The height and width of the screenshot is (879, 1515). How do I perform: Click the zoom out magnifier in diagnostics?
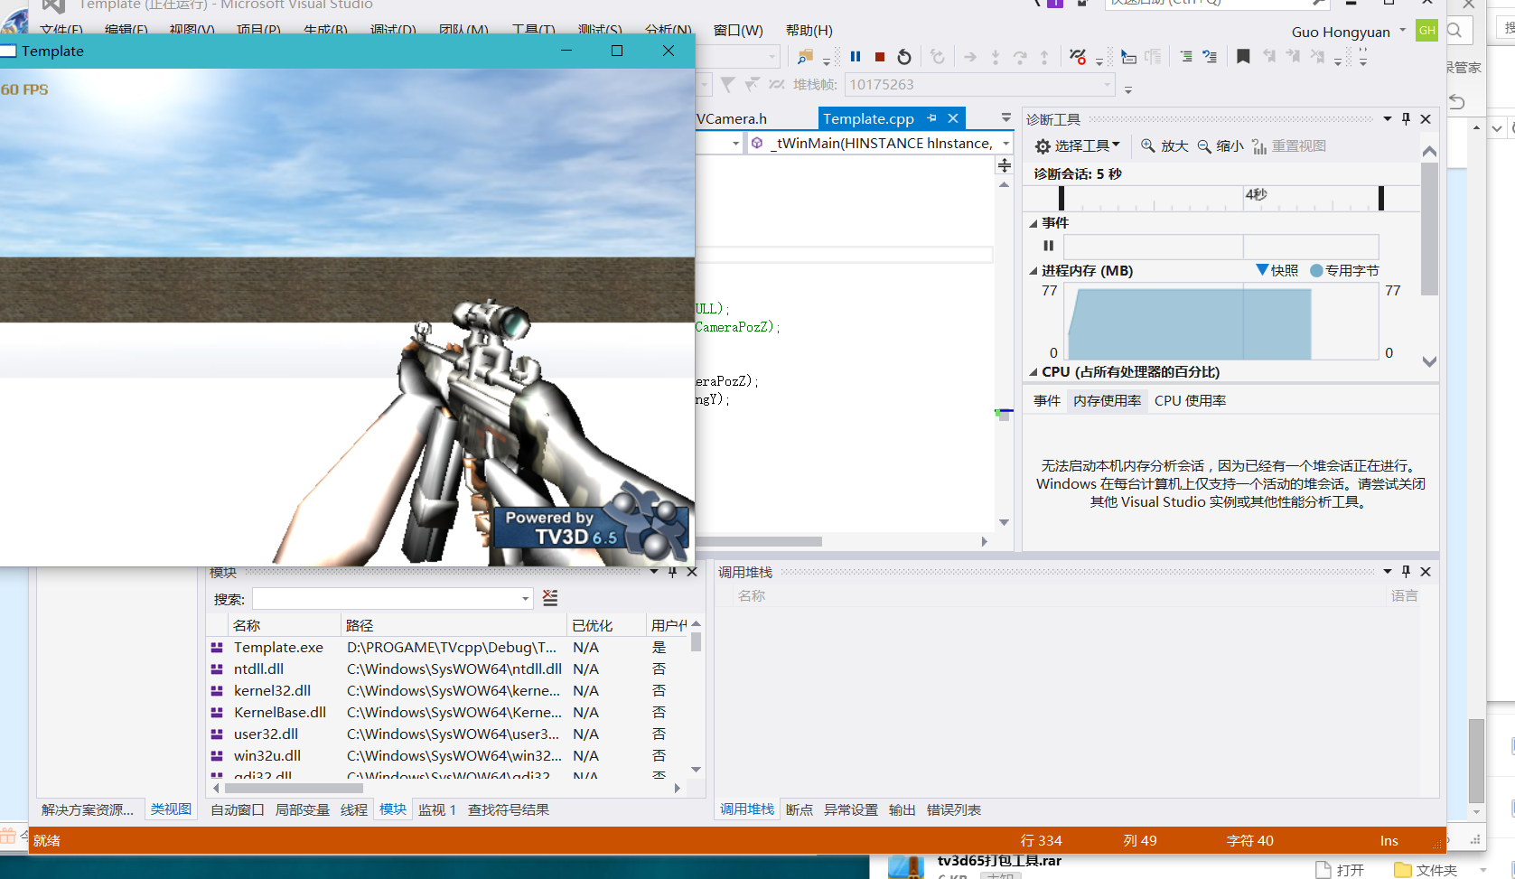(x=1204, y=146)
